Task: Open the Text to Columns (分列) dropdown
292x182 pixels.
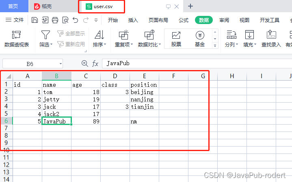Action: 231,44
